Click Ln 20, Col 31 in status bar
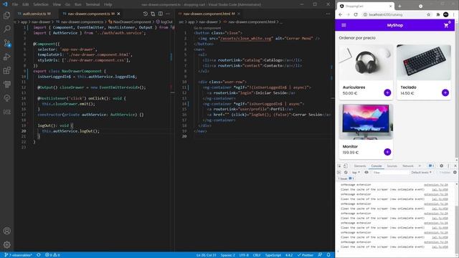The image size is (459, 258). click(206, 255)
